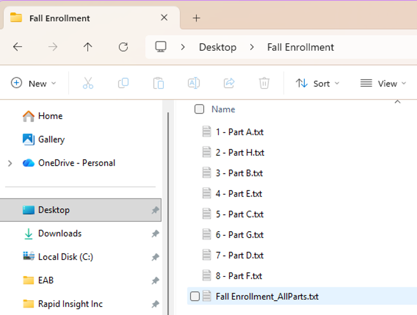Viewport: 417px width, 315px height.
Task: Click the navigation pane vertical scrollbar
Action: [168, 213]
